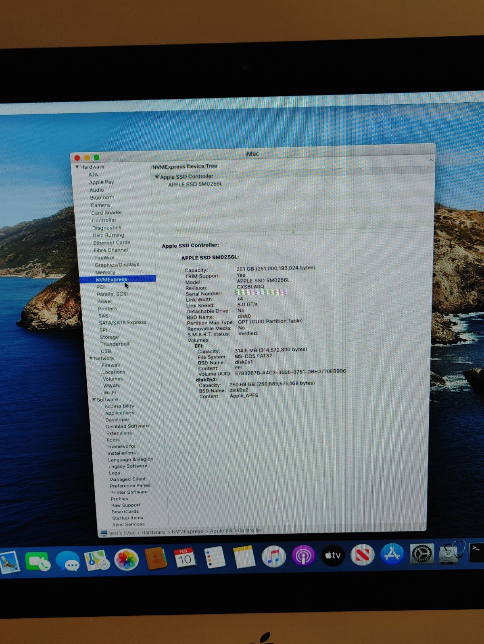This screenshot has width=484, height=644.
Task: Collapse the Hardware section triangle
Action: pyautogui.click(x=77, y=167)
